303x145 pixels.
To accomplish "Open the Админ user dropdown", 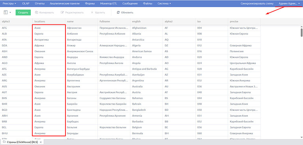I will pos(289,4).
